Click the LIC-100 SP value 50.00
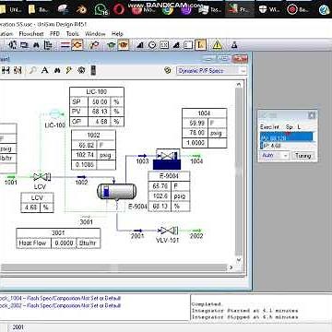332x332 pixels. tap(100, 101)
